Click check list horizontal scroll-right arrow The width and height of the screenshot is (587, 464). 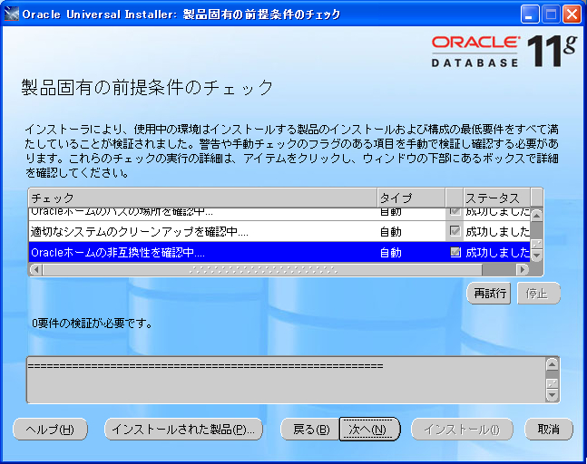523,269
